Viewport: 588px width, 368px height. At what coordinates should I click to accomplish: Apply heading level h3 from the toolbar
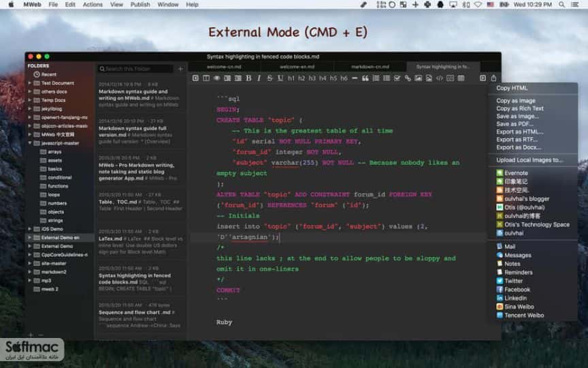312,78
